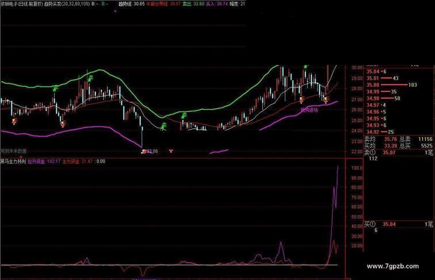Click the 30.00 price axis label

(357, 68)
